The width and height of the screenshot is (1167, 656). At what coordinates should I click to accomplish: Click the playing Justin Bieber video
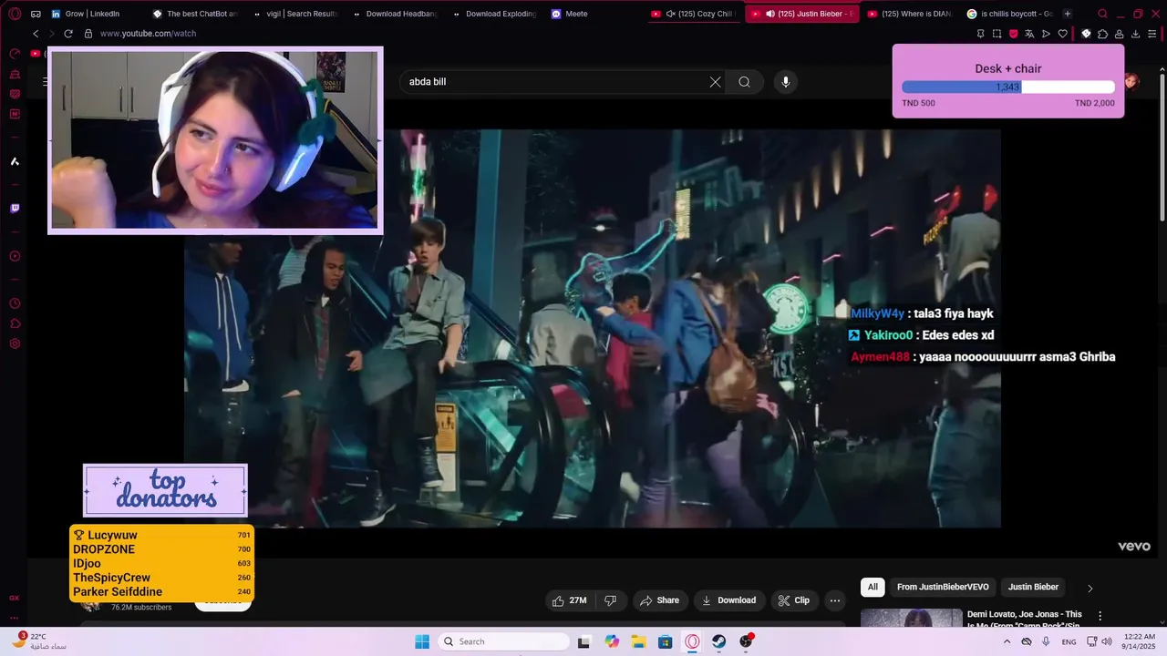point(593,328)
